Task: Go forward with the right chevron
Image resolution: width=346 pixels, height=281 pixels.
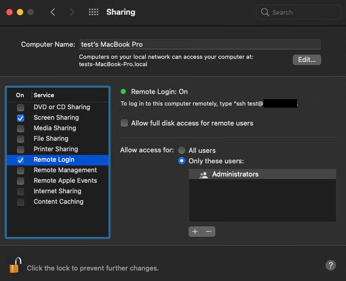Action: point(72,12)
